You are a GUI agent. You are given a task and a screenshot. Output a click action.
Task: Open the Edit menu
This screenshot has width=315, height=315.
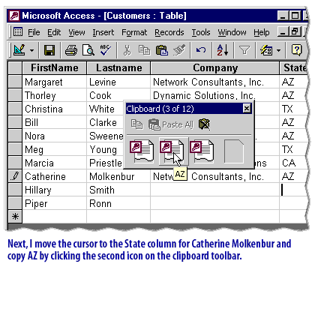coord(54,32)
